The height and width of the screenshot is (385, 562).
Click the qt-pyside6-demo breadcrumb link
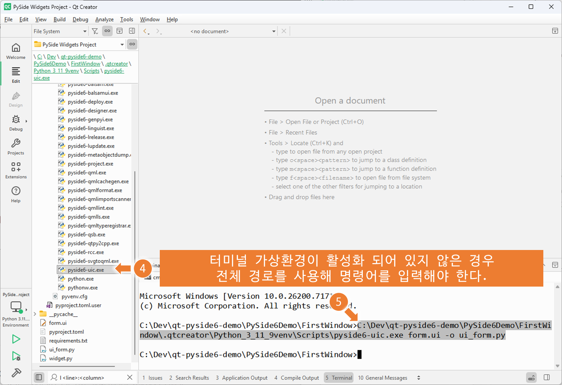pos(81,57)
